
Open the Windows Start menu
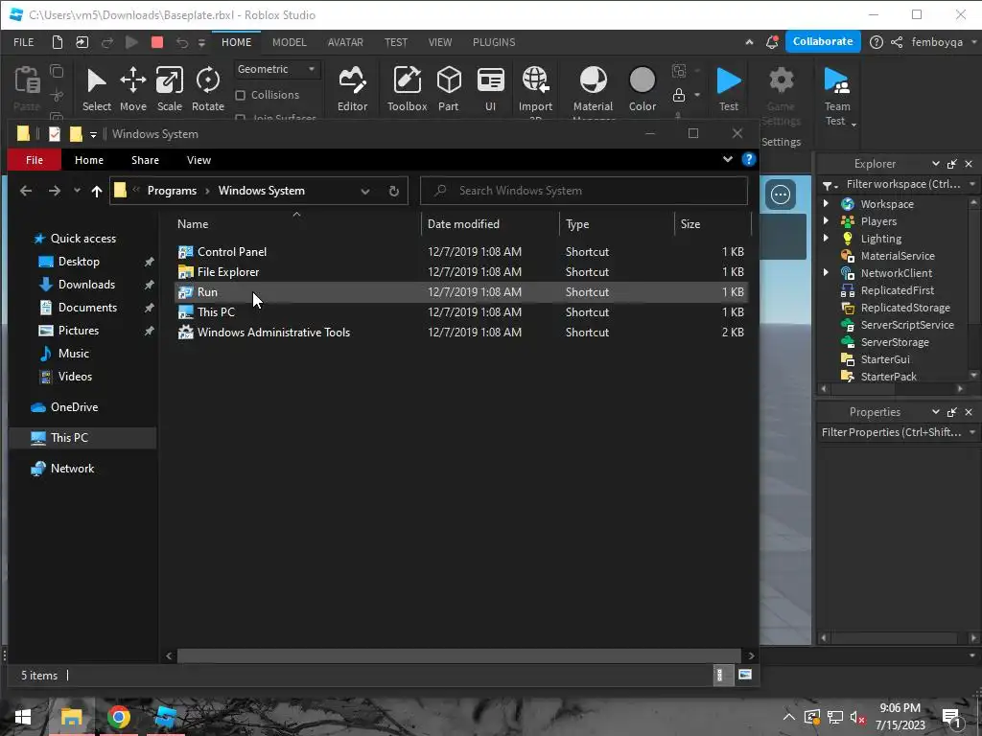click(23, 717)
